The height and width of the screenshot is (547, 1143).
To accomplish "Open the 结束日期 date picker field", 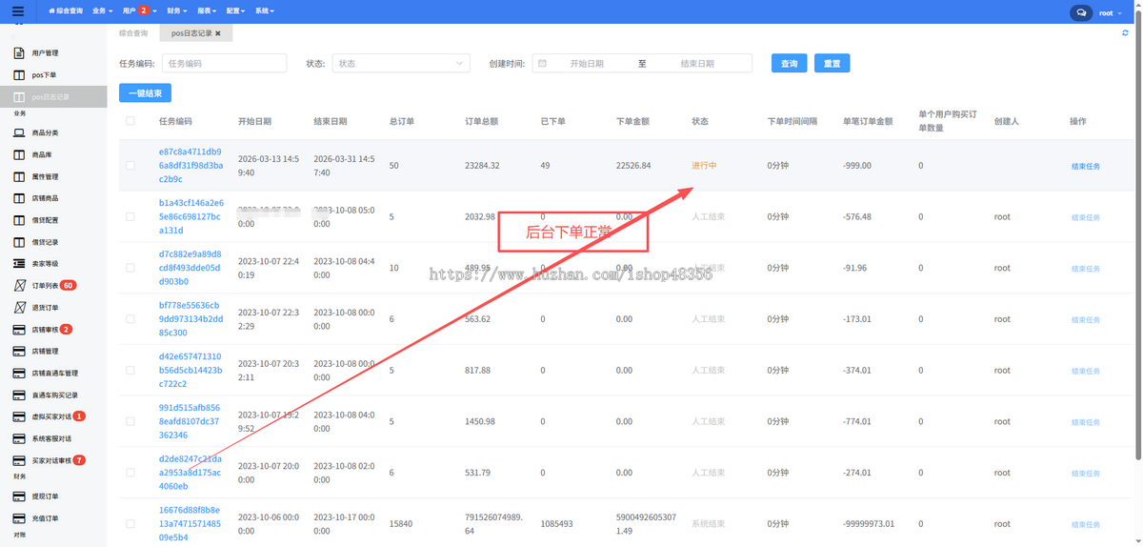I will click(x=697, y=63).
